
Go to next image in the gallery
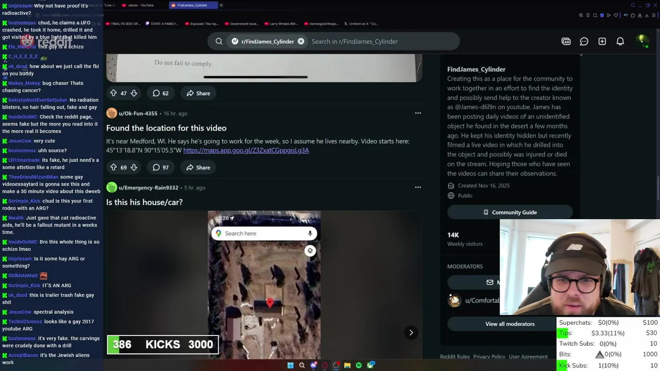pyautogui.click(x=411, y=332)
